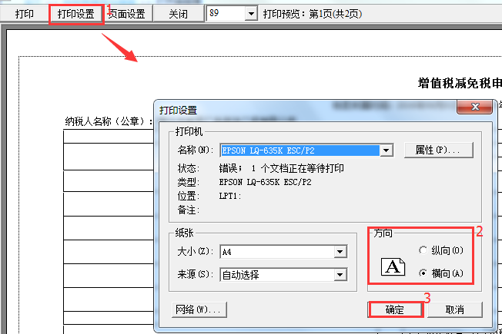The image size is (502, 334).
Task: Select 横向(A) landscape orientation
Action: (x=441, y=273)
